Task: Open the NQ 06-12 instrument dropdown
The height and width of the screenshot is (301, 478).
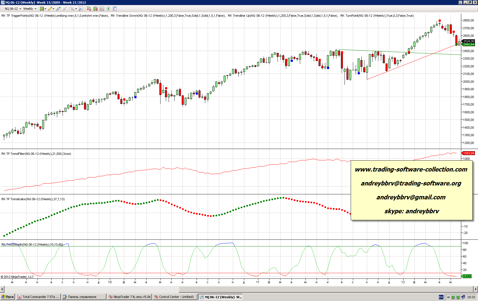Action: click(13, 9)
